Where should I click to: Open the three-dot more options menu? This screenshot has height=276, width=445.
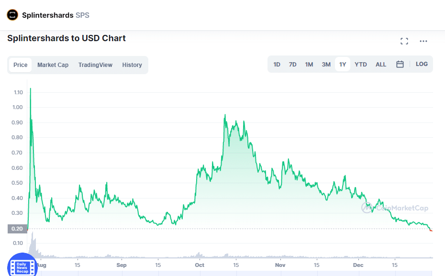click(423, 41)
